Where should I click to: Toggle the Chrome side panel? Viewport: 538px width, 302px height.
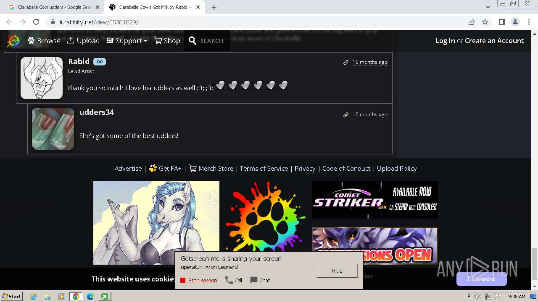point(501,22)
